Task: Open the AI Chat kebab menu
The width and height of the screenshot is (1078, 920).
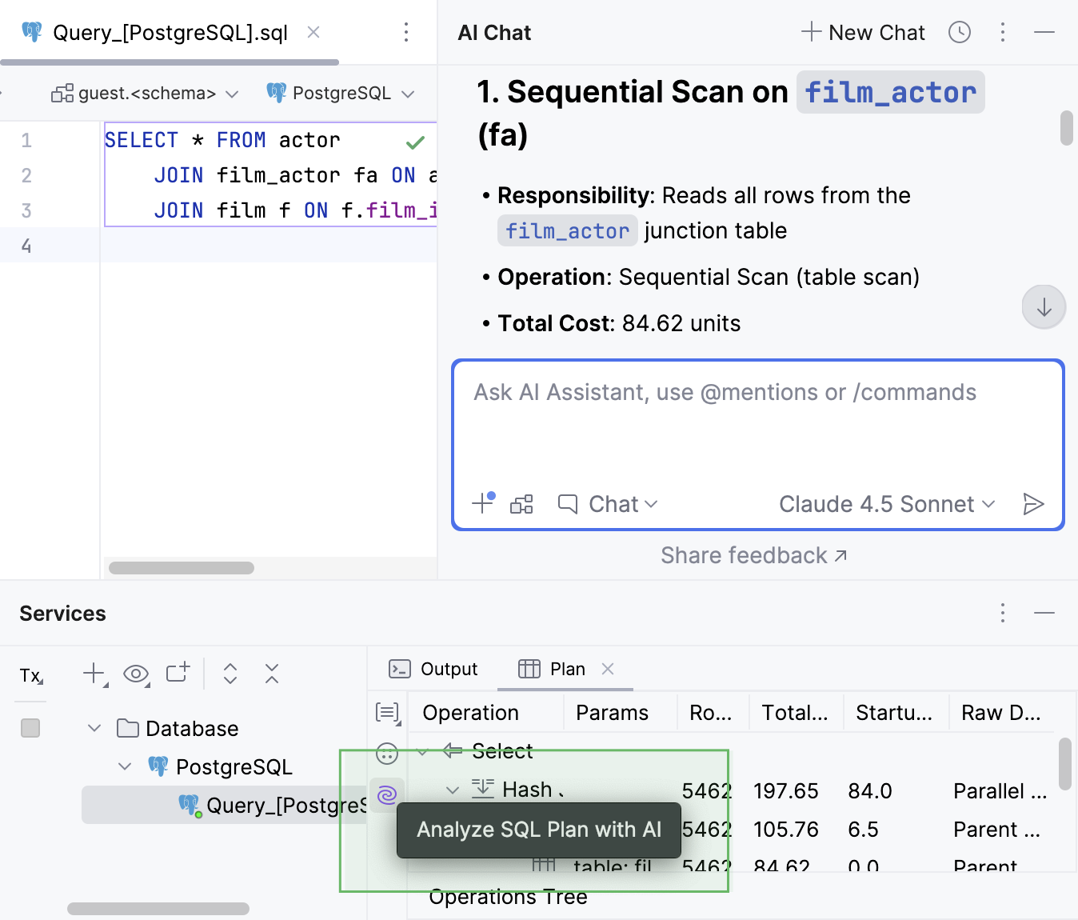Action: [x=1003, y=33]
